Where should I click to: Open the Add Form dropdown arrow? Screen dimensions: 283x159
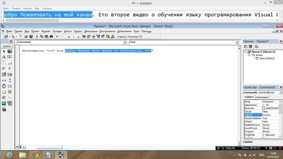tap(16, 37)
